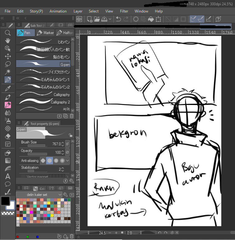Screen dimensions: 235x240
Task: Open a file from the toolbar
Action: tap(97, 19)
